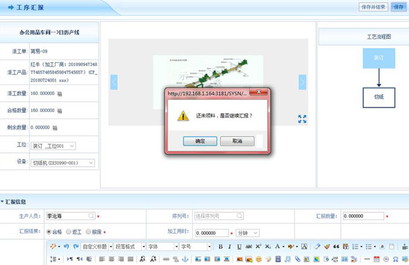Toggle bold formatting in the editor

pyautogui.click(x=221, y=247)
